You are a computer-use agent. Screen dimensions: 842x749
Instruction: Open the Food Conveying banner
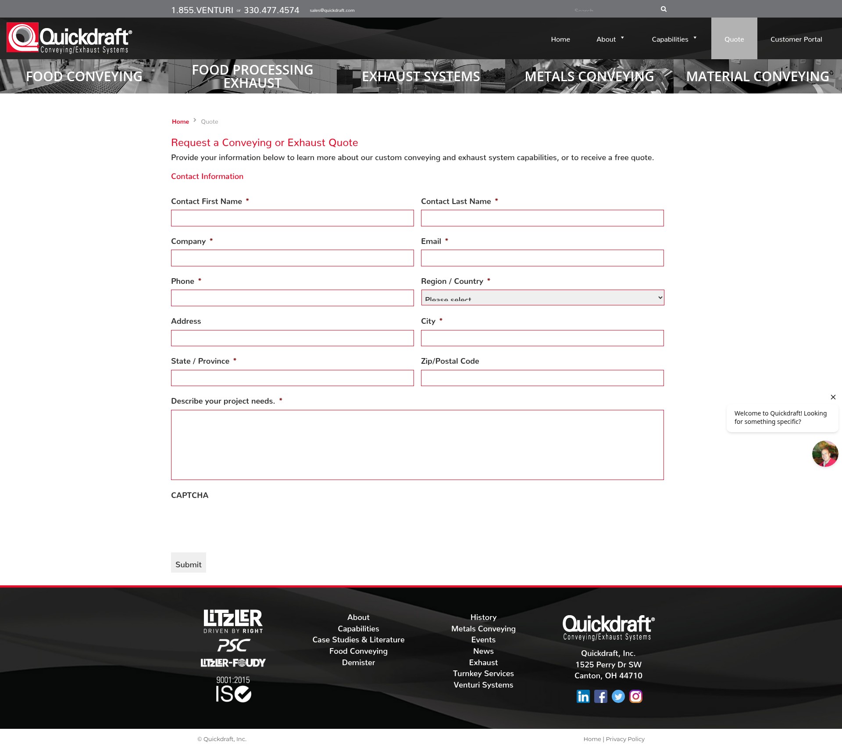(84, 76)
